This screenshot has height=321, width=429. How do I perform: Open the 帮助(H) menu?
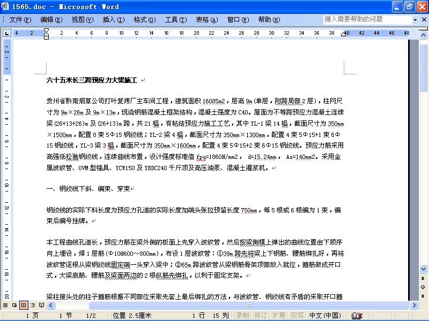click(269, 20)
